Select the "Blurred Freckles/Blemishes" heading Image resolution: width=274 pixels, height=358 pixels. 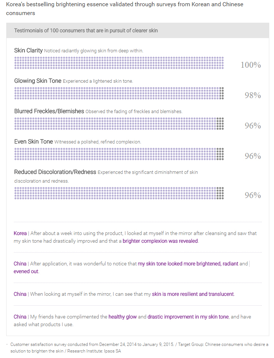(49, 111)
